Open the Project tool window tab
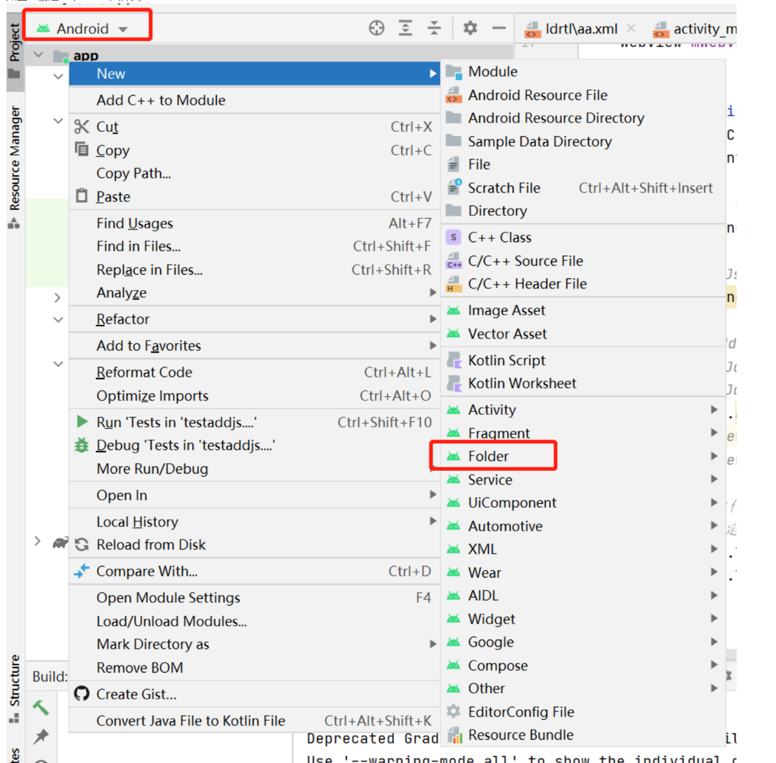Screen dimensions: 776x763 [x=14, y=50]
